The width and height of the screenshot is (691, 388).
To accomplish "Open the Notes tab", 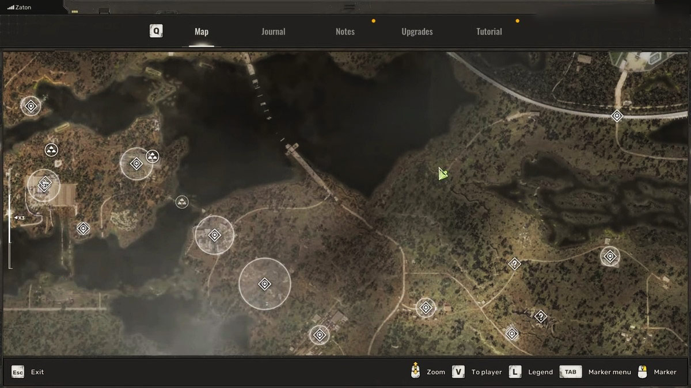I will (x=345, y=32).
